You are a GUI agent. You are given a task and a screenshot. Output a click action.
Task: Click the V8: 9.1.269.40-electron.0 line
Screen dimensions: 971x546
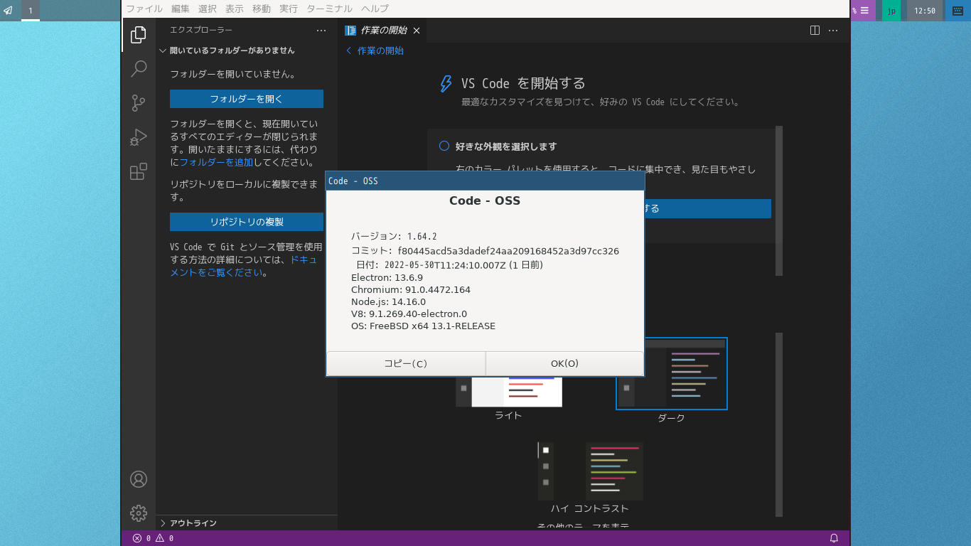[x=409, y=314]
